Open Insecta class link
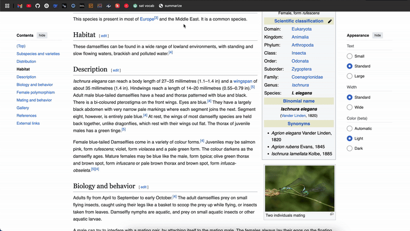Screen dimensions: 410x231 299,53
